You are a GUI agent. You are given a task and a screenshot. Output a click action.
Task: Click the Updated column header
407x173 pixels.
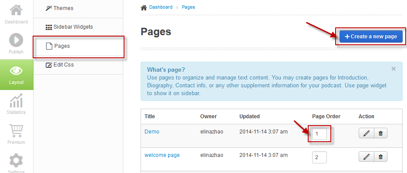click(x=249, y=116)
